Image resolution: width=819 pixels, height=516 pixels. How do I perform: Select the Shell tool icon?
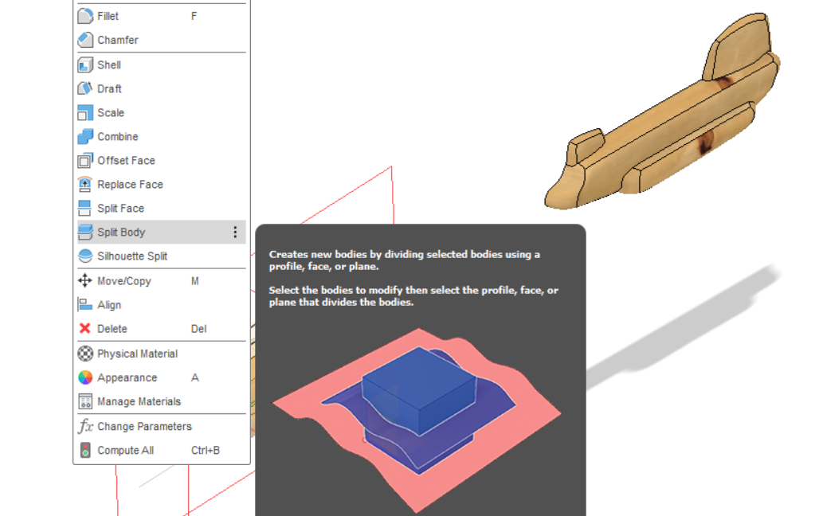[85, 64]
